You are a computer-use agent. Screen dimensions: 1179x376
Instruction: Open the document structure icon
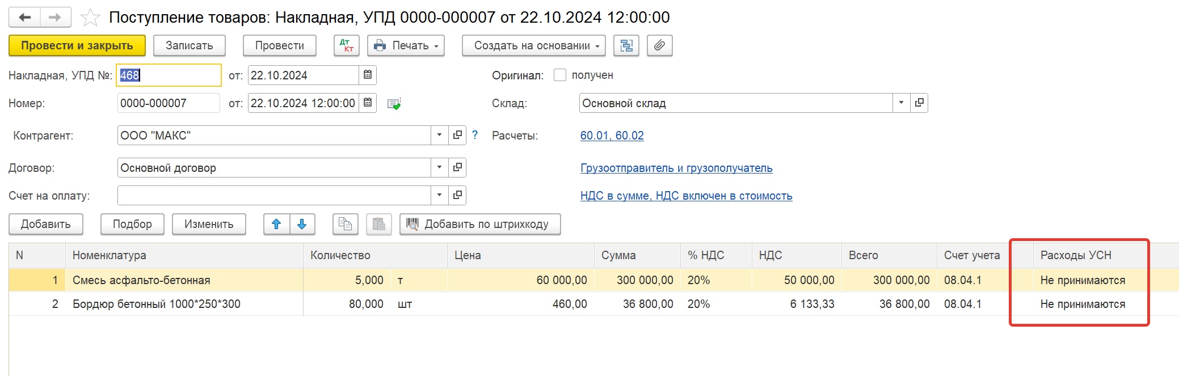(x=626, y=45)
